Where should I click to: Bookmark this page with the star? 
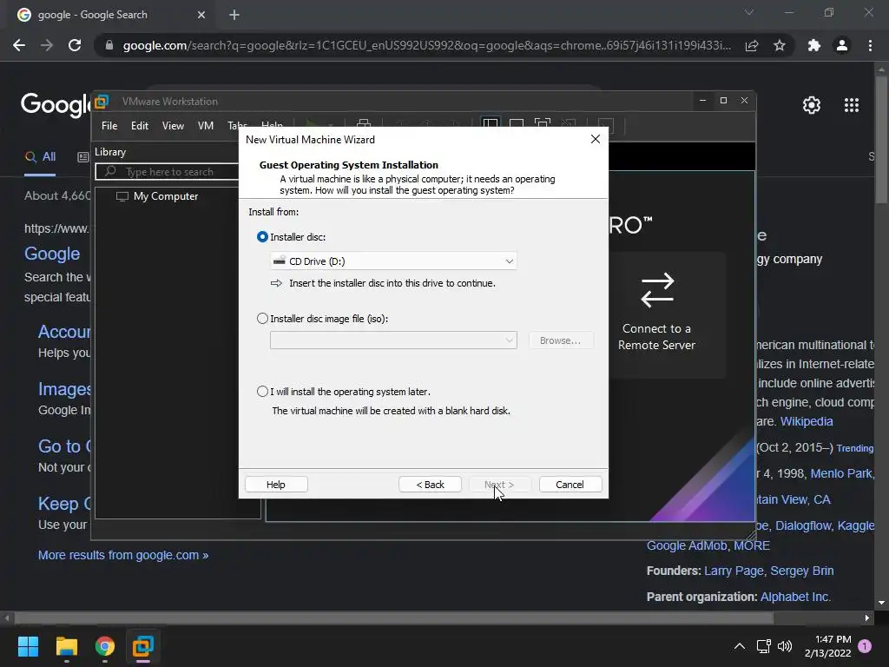pos(780,45)
